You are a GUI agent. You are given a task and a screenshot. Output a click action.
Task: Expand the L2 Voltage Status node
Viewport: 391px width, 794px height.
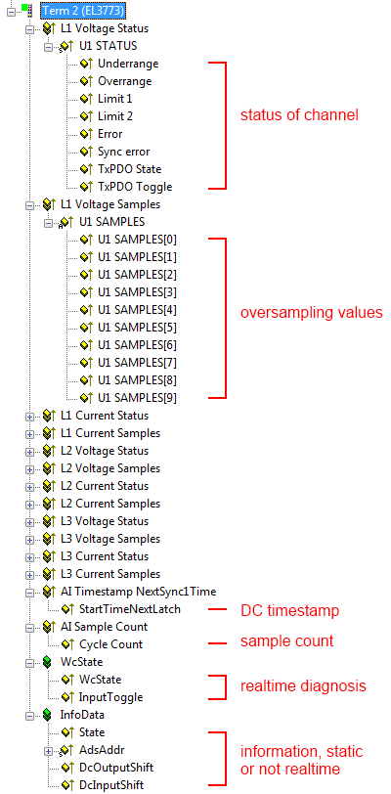point(29,451)
